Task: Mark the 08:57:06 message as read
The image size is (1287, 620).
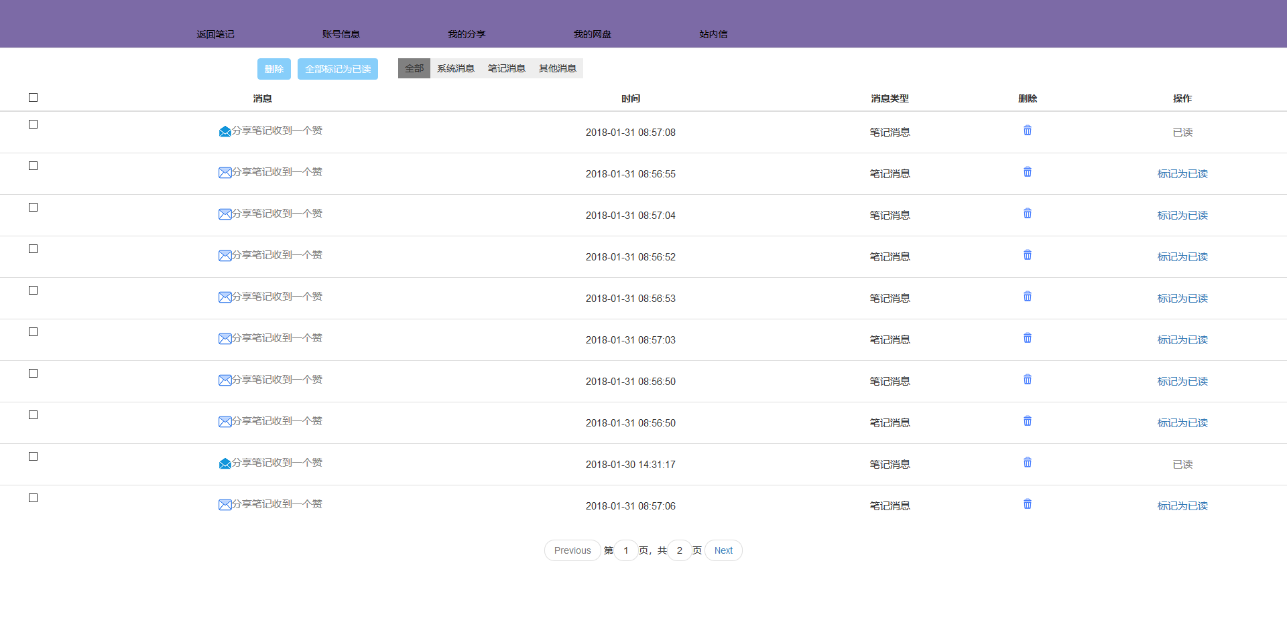Action: pos(1182,506)
